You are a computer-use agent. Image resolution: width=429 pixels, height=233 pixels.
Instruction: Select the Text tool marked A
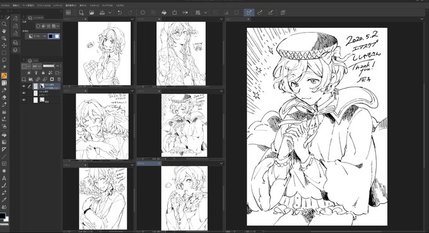tap(4, 178)
